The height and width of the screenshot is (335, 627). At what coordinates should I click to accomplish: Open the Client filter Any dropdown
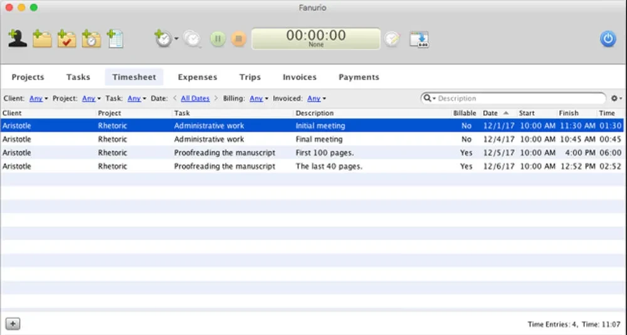pyautogui.click(x=38, y=98)
